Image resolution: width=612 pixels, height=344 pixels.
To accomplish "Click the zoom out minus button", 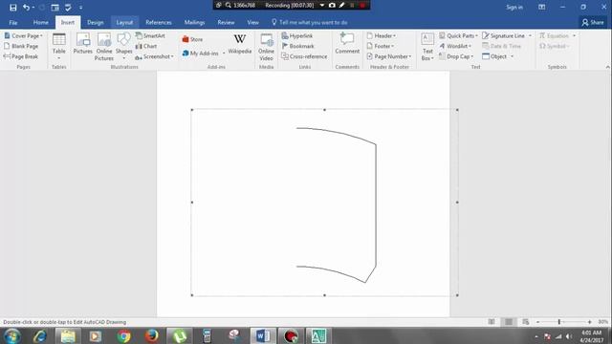I will tap(537, 322).
